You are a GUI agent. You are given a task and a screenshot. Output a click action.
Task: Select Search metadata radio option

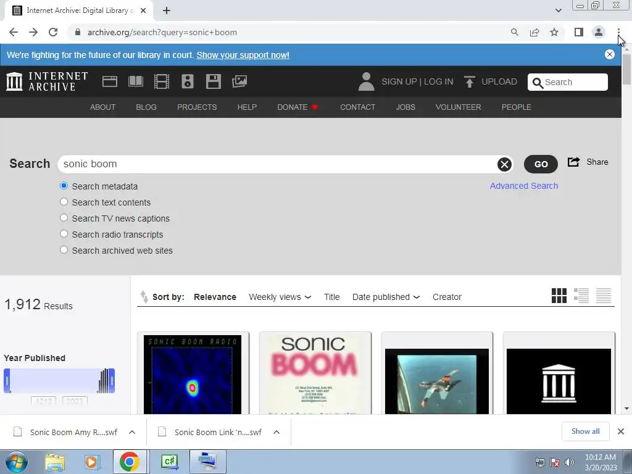64,186
